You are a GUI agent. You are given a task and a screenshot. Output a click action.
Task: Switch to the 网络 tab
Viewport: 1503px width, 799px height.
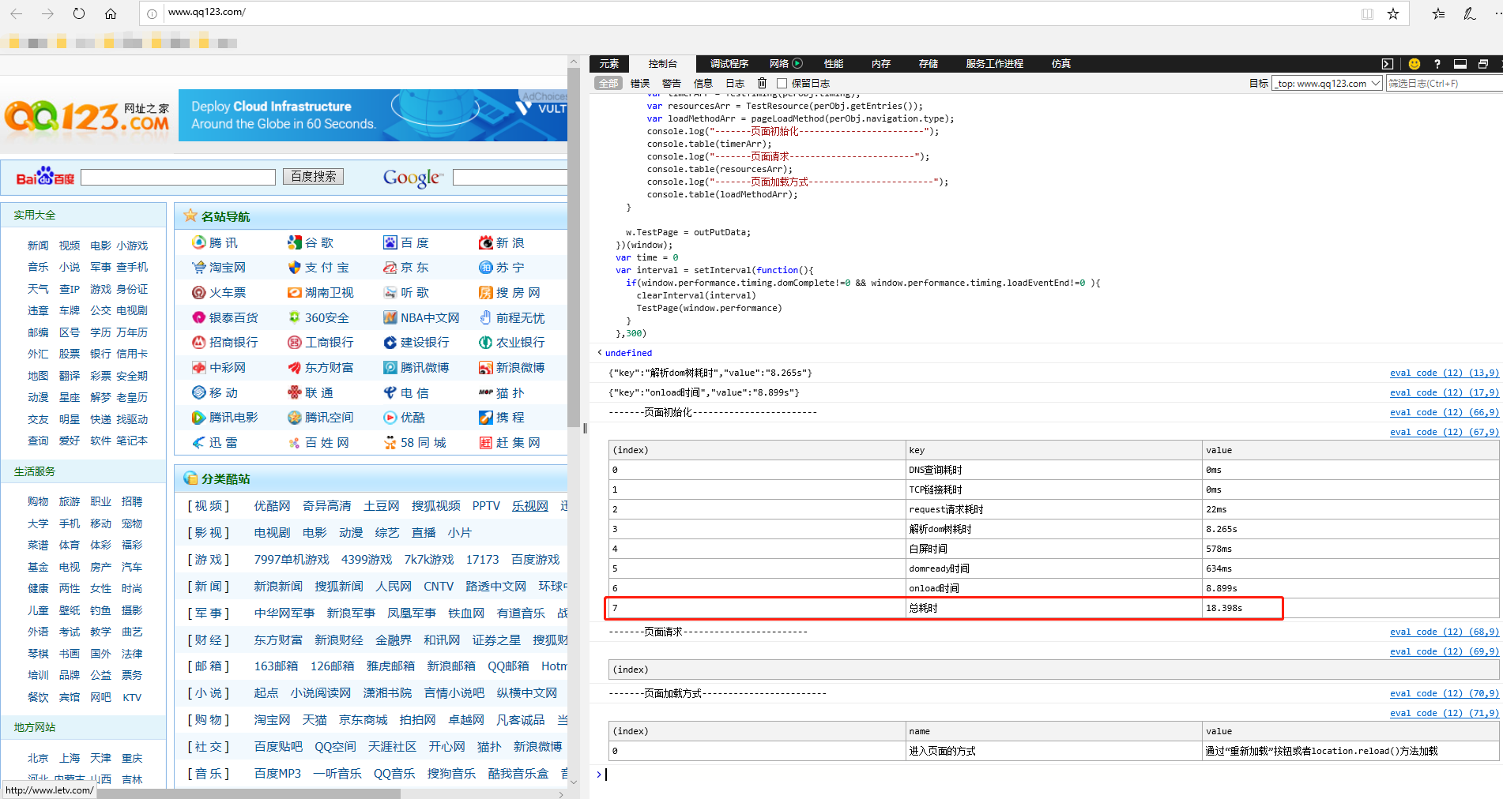(x=779, y=64)
